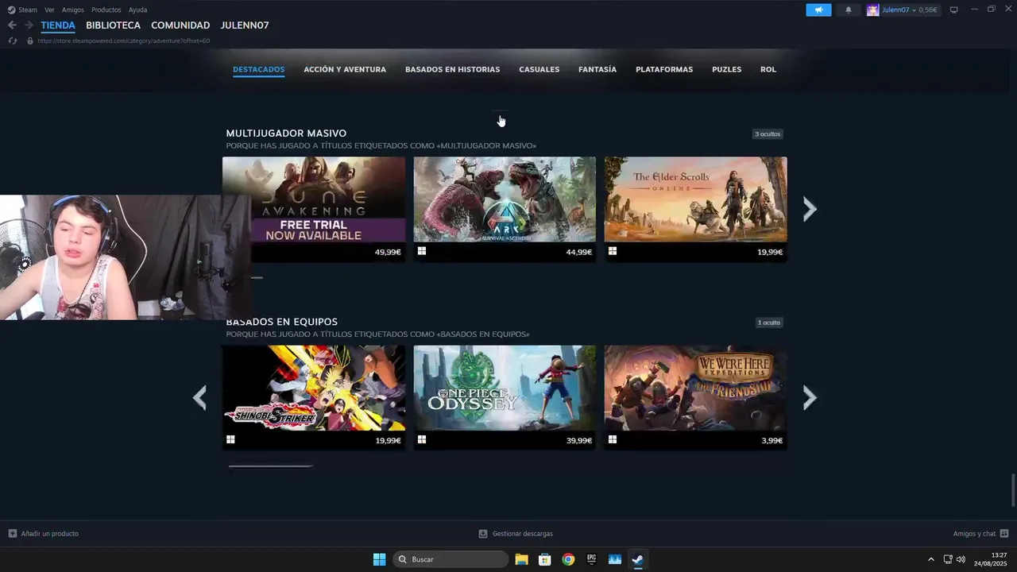Viewport: 1017px width, 572px height.
Task: Select CASUALES tab
Action: tap(539, 69)
